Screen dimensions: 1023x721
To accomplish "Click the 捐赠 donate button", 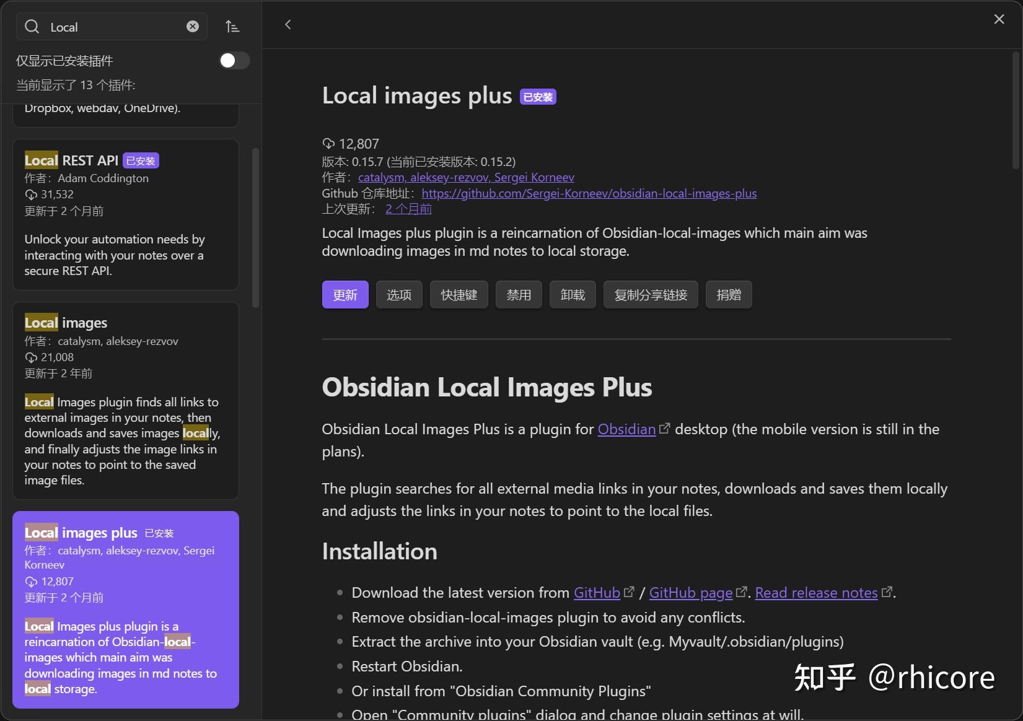I will point(729,295).
